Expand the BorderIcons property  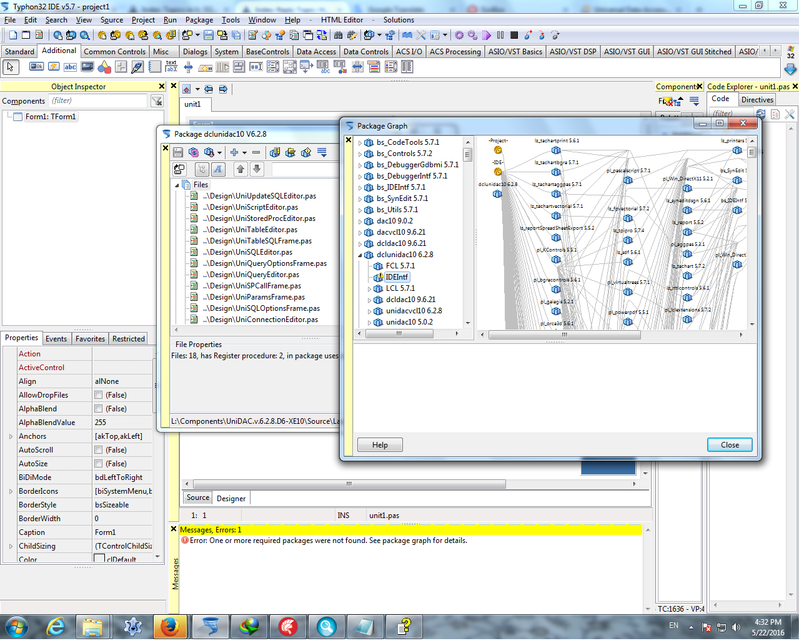11,491
